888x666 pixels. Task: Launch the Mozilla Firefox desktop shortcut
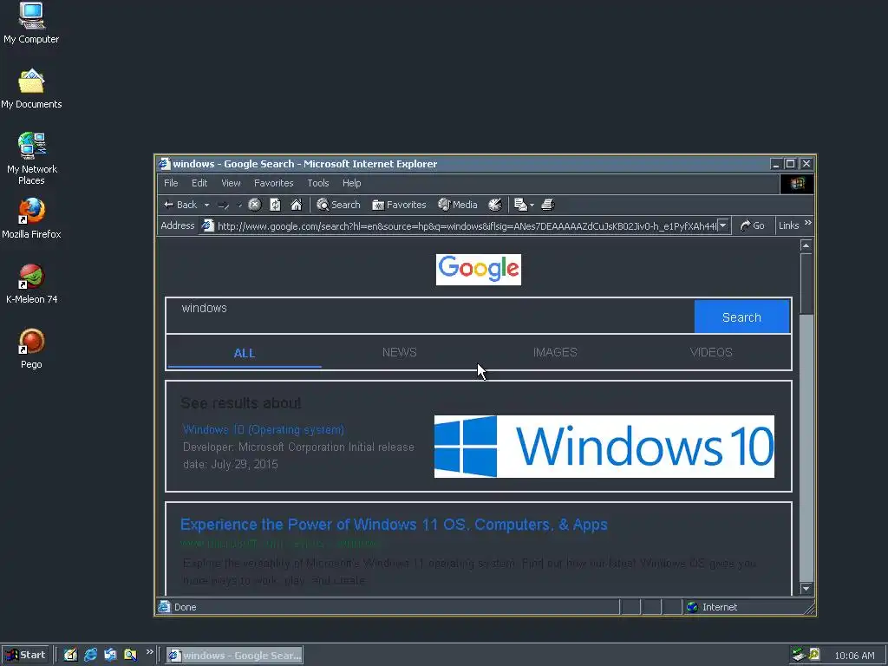coord(31,219)
